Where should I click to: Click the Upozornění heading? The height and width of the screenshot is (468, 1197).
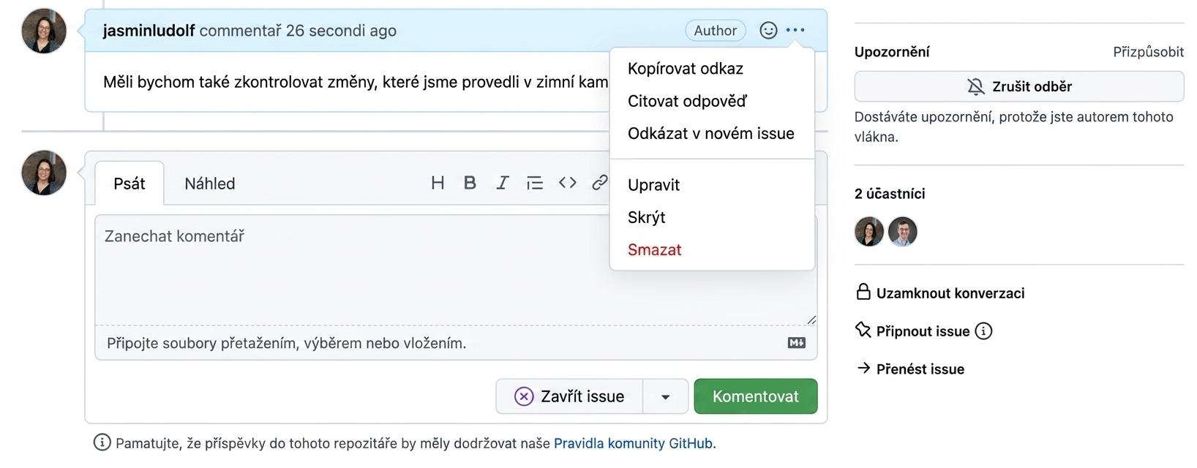pyautogui.click(x=892, y=52)
